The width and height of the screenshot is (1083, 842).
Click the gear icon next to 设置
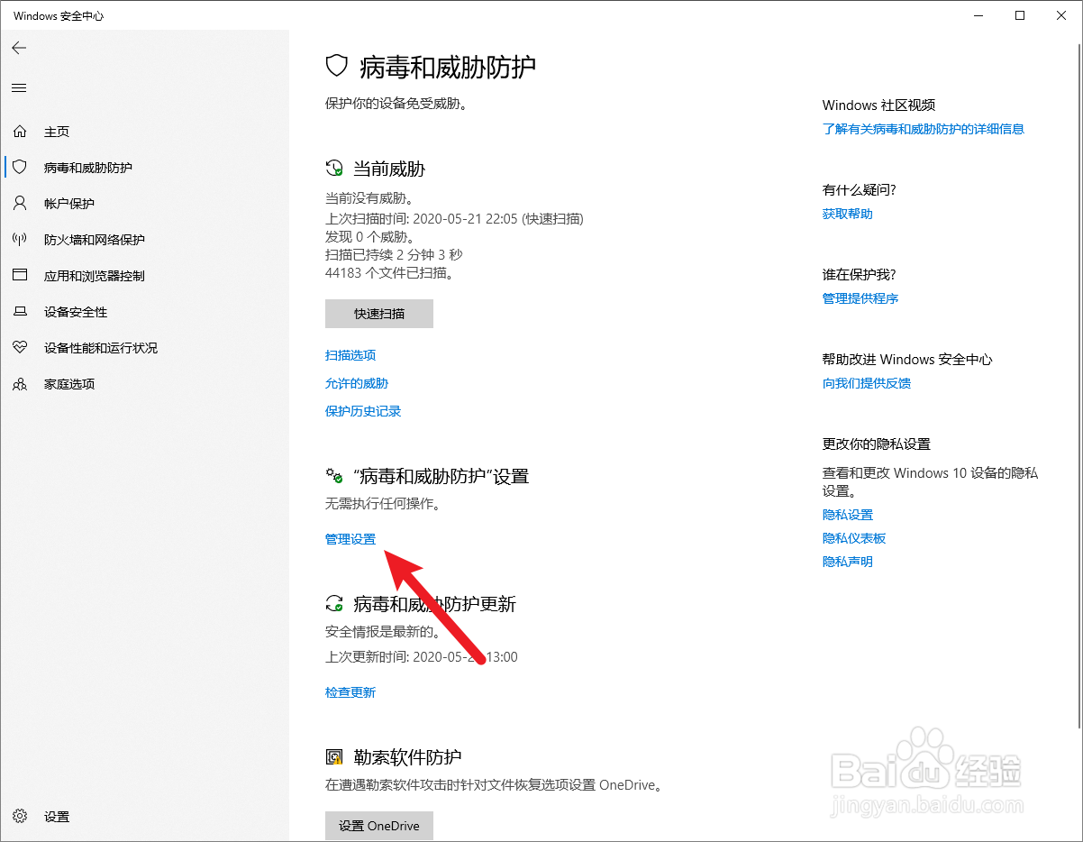(x=20, y=817)
